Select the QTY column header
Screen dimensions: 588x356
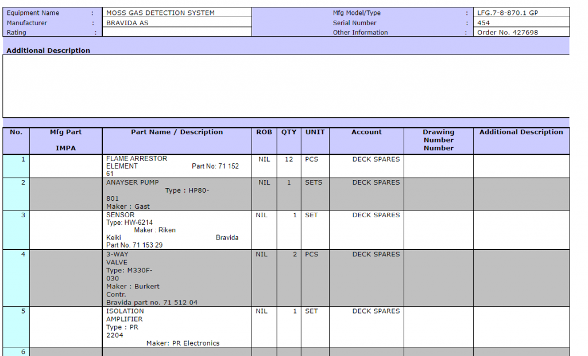point(289,132)
